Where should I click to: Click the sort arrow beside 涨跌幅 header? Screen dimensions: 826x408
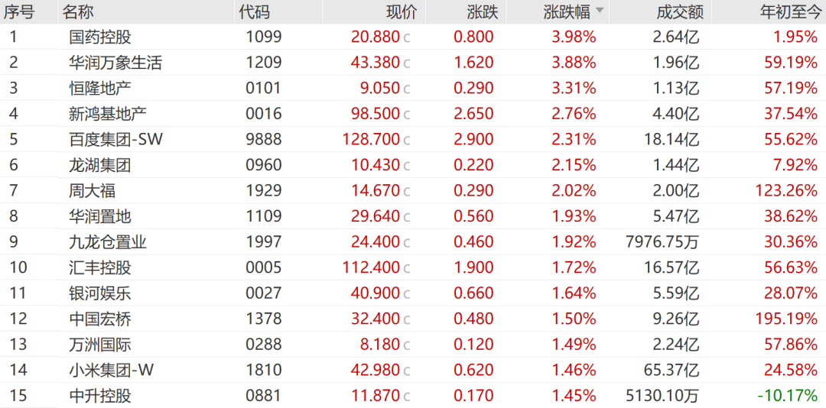point(600,11)
